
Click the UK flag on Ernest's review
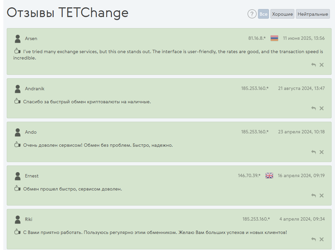coord(269,176)
